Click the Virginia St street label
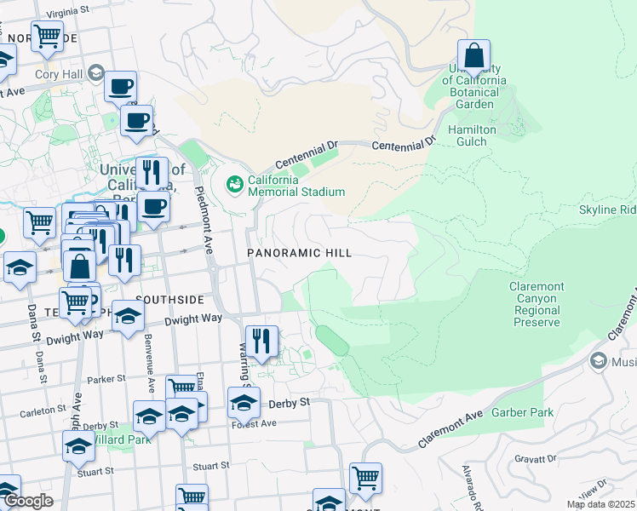This screenshot has height=511, width=637. click(x=67, y=12)
